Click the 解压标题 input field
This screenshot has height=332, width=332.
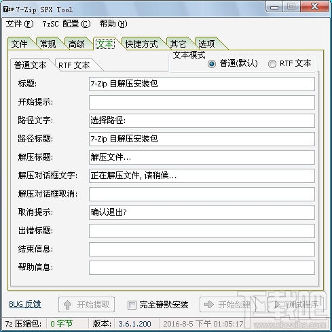point(202,157)
